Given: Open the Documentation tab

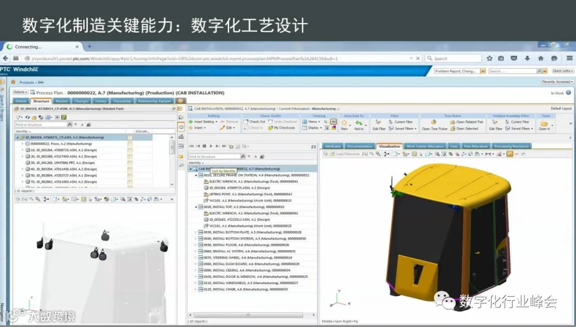Looking at the screenshot, I should tap(360, 147).
